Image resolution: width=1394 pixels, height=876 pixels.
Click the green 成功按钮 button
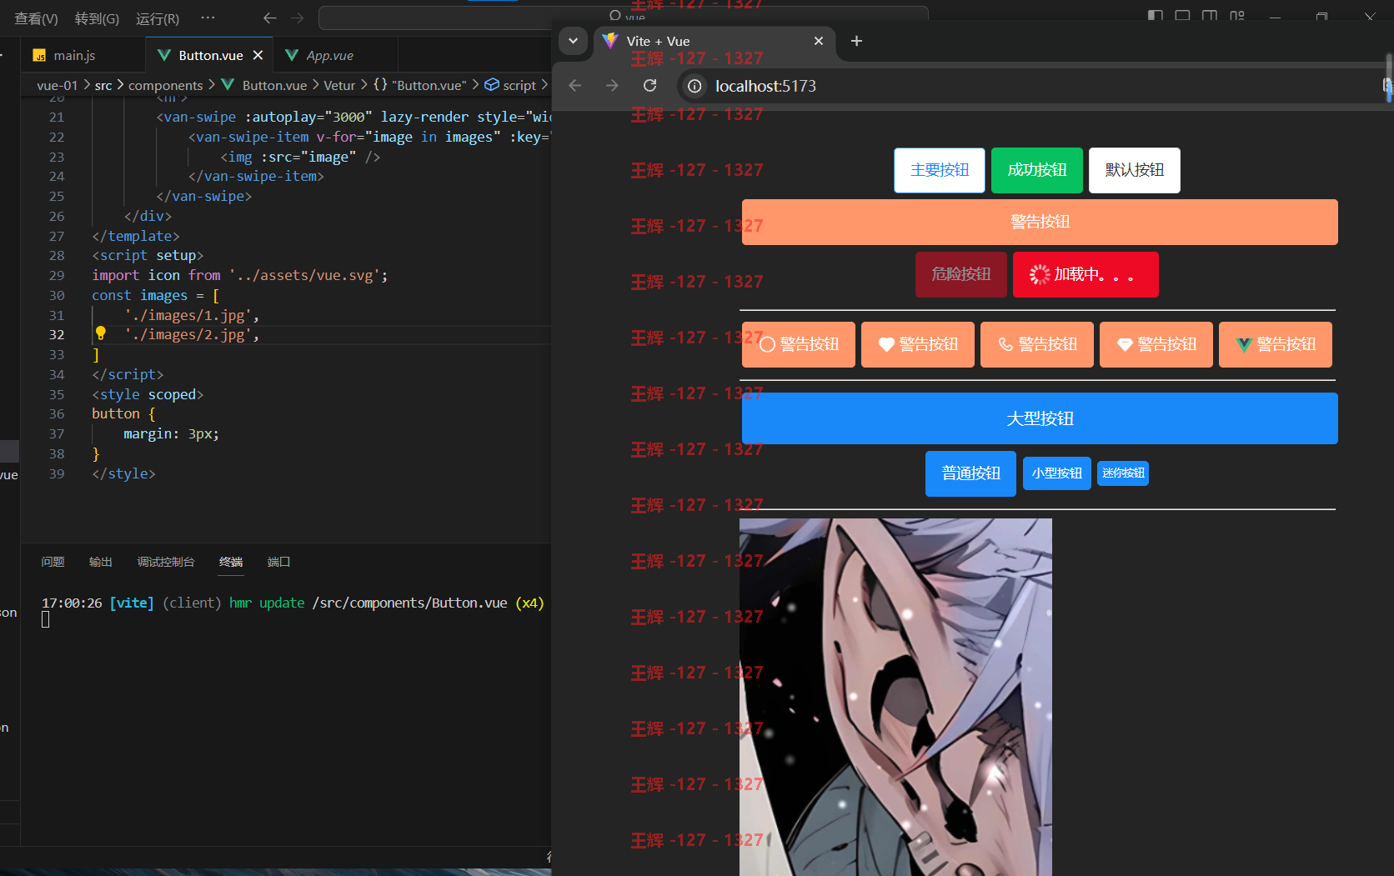(x=1037, y=170)
